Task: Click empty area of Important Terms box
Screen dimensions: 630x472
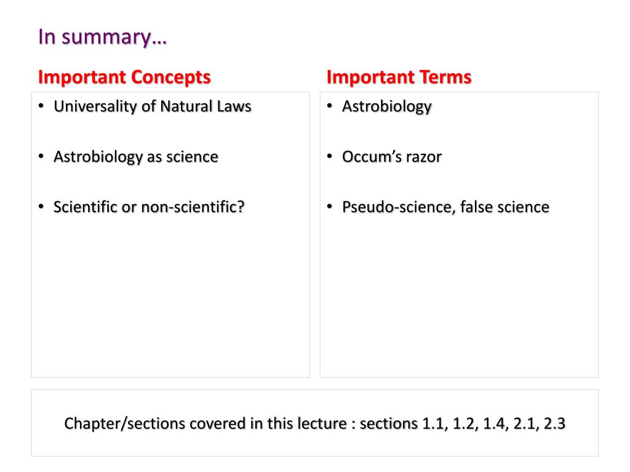Action: [459, 297]
